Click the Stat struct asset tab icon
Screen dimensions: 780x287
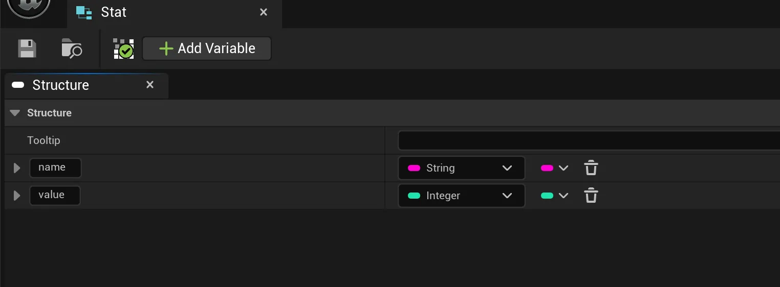[x=83, y=12]
